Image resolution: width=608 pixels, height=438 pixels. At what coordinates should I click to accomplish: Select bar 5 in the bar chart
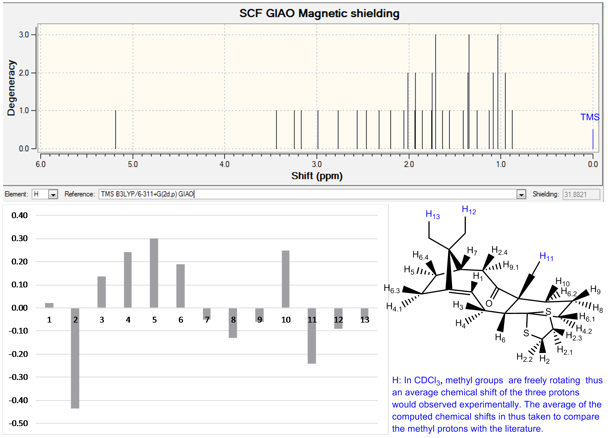point(154,273)
